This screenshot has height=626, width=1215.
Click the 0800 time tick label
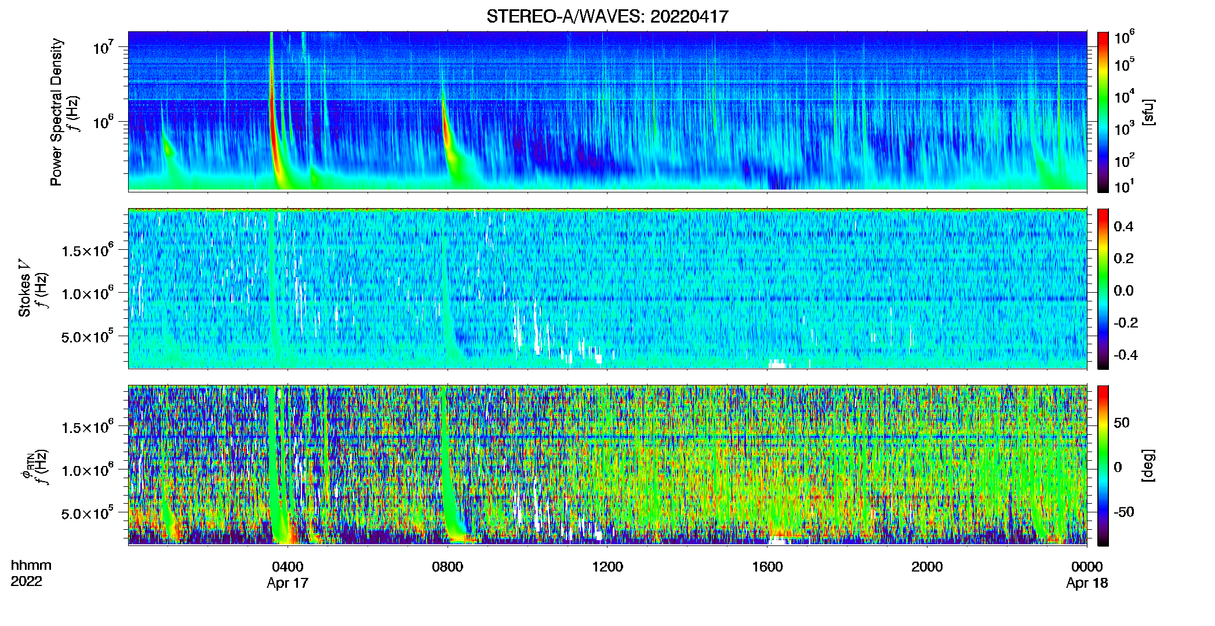tap(448, 567)
